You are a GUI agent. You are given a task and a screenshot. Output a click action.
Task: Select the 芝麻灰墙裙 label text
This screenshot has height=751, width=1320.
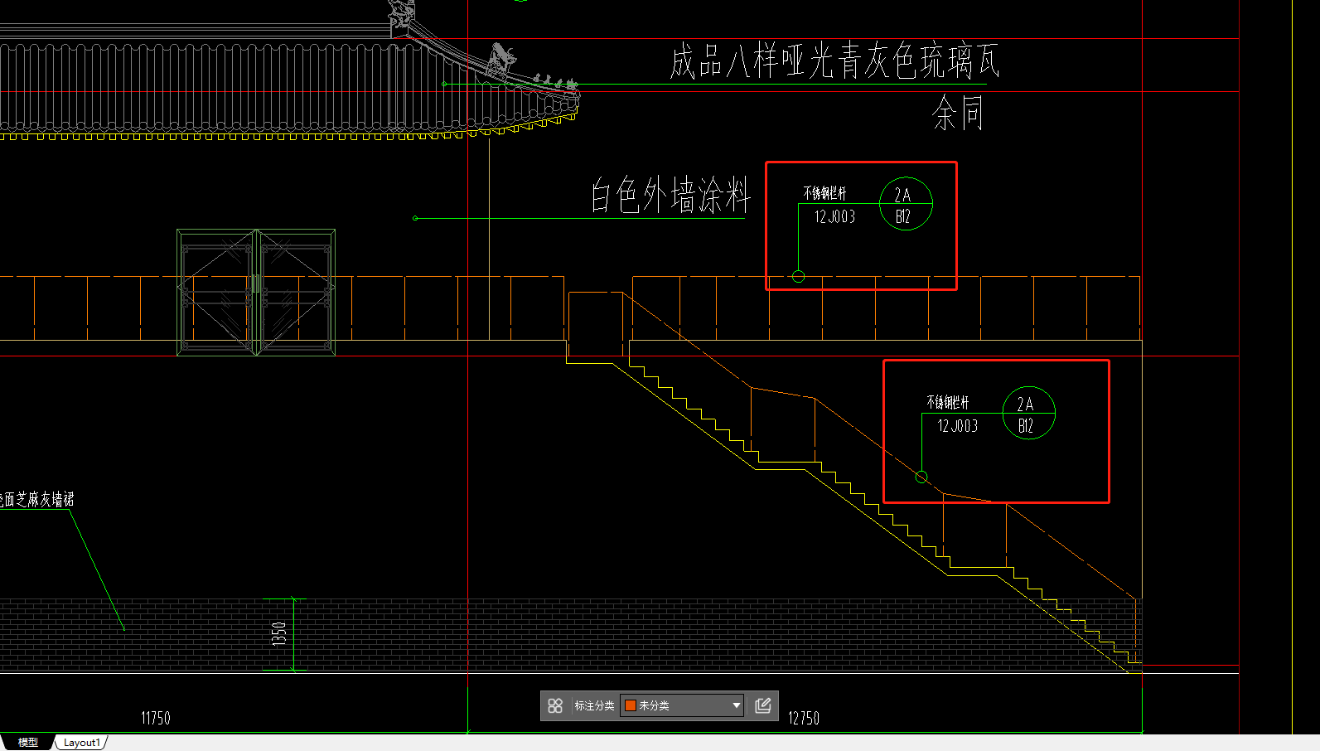point(36,499)
